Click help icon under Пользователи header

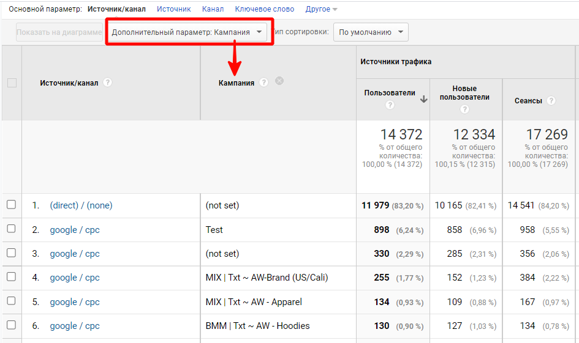coord(390,105)
